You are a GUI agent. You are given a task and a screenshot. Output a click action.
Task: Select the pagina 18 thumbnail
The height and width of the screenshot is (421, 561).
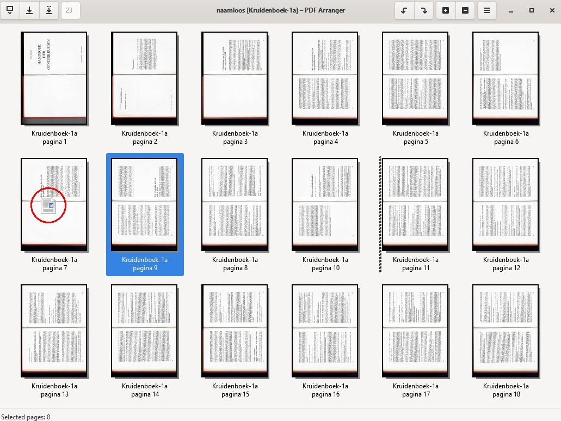[505, 330]
